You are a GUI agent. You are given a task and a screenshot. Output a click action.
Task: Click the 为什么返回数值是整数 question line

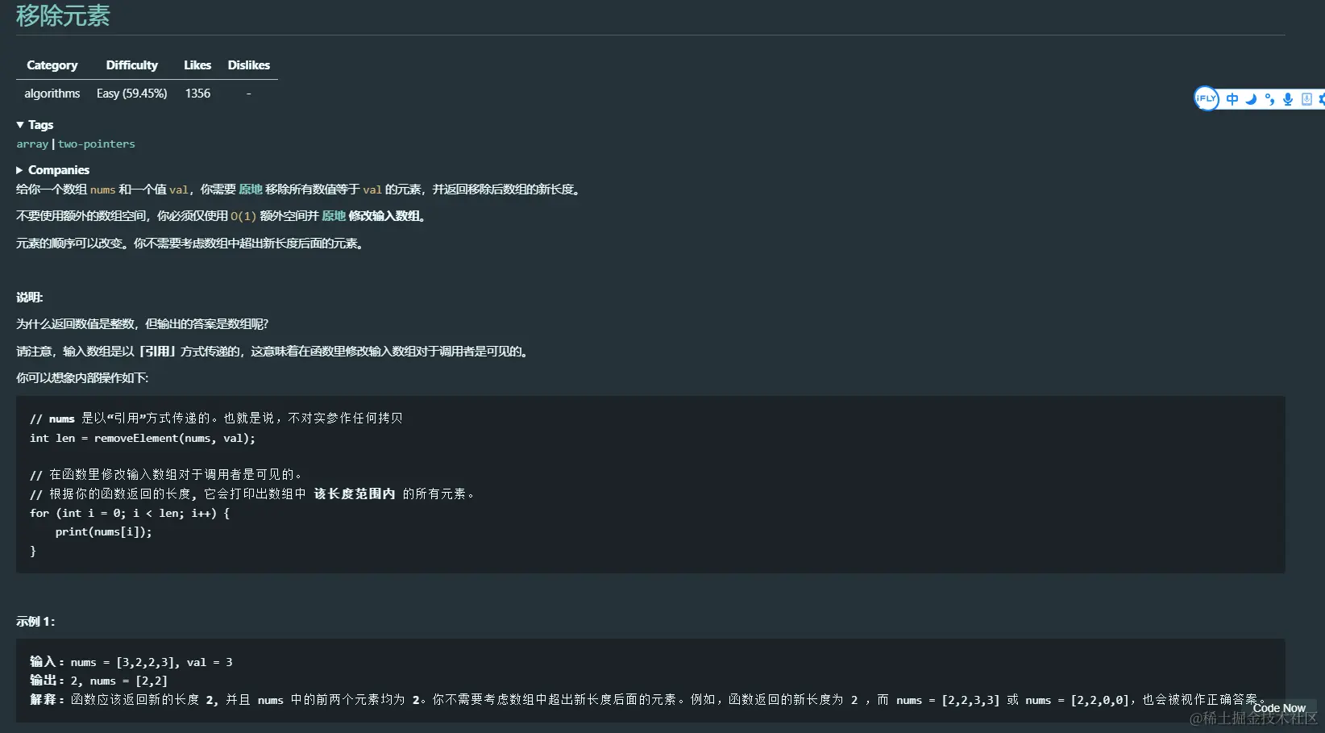click(x=143, y=324)
